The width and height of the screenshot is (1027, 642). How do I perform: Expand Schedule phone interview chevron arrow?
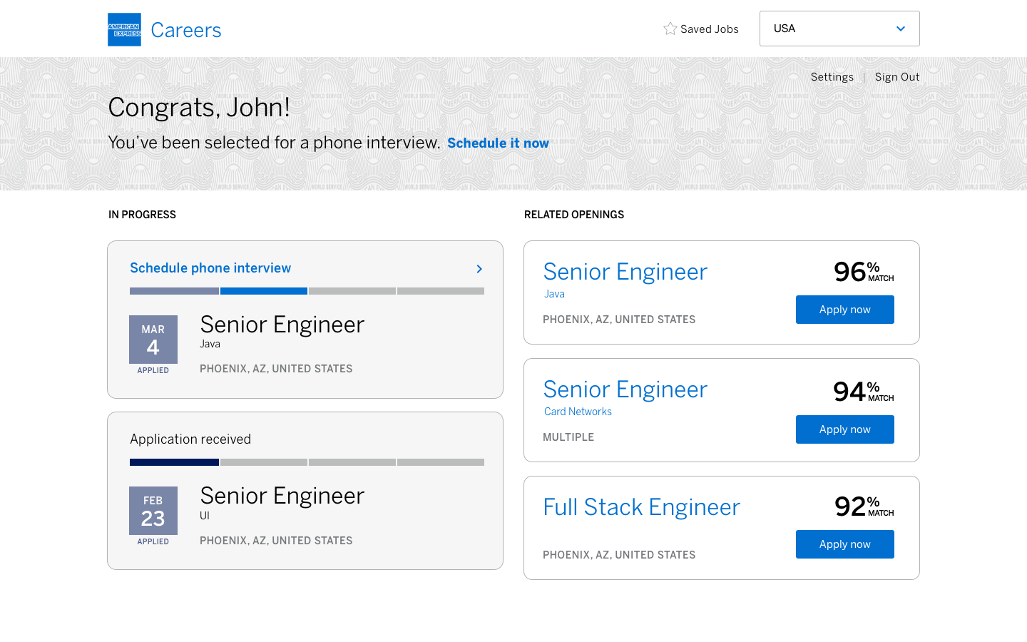point(479,269)
